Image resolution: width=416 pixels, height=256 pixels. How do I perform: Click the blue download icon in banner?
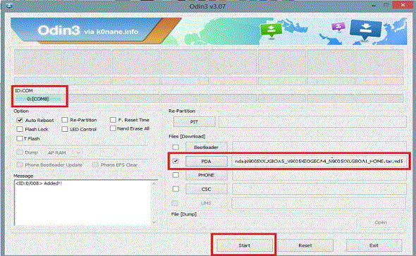(366, 30)
